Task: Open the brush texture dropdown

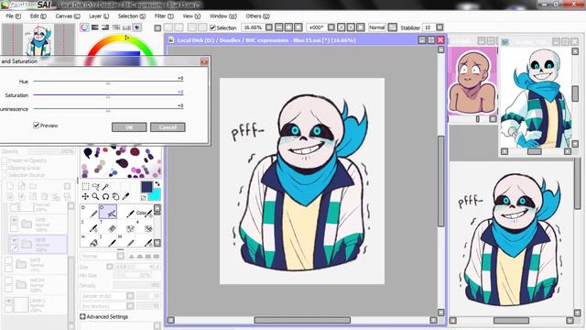Action: click(130, 306)
